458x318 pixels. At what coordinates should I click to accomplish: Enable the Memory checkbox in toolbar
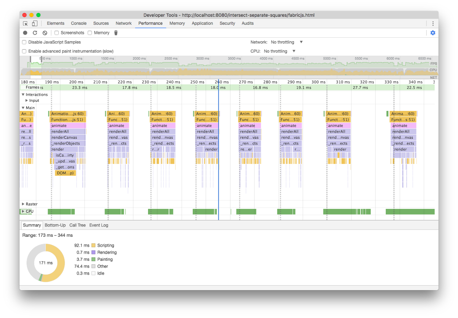point(90,33)
